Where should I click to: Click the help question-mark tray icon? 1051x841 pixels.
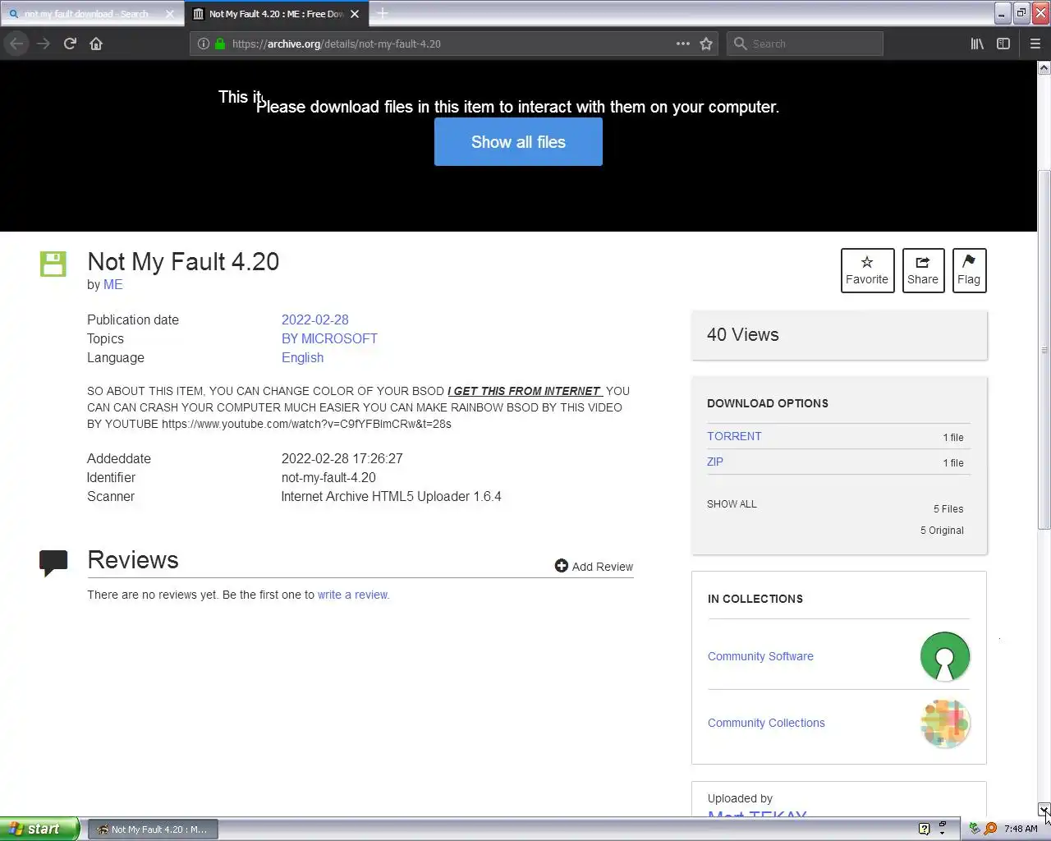pos(924,829)
